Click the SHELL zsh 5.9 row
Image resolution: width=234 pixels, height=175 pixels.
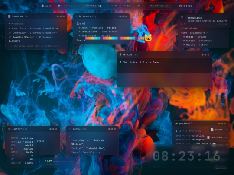pyautogui.click(x=22, y=145)
